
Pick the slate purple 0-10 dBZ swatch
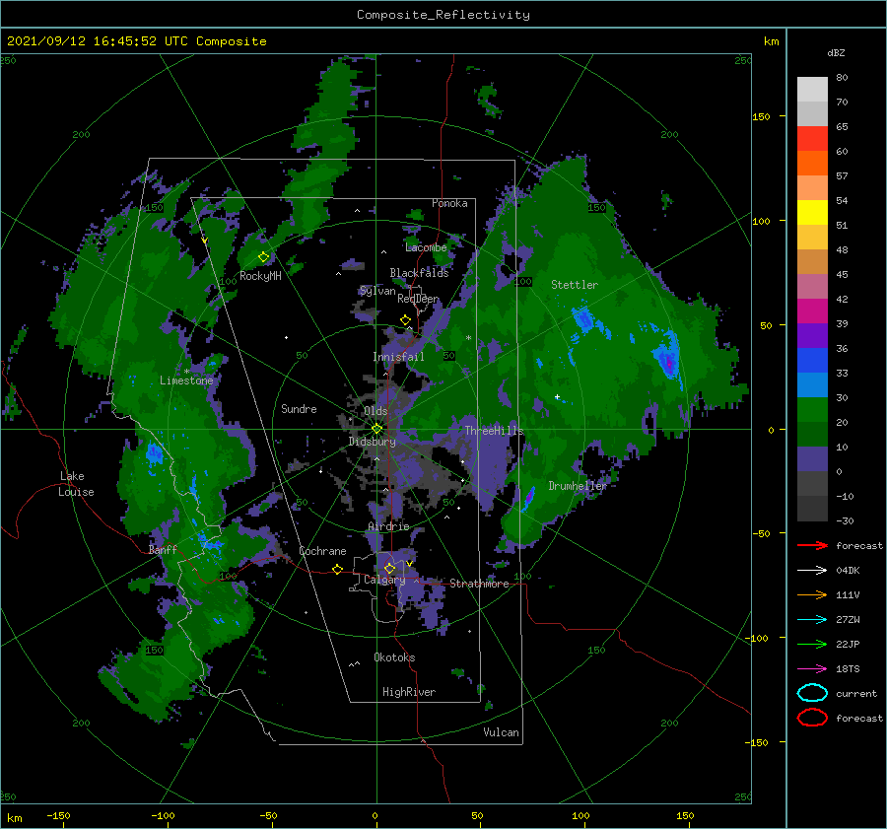click(x=812, y=459)
